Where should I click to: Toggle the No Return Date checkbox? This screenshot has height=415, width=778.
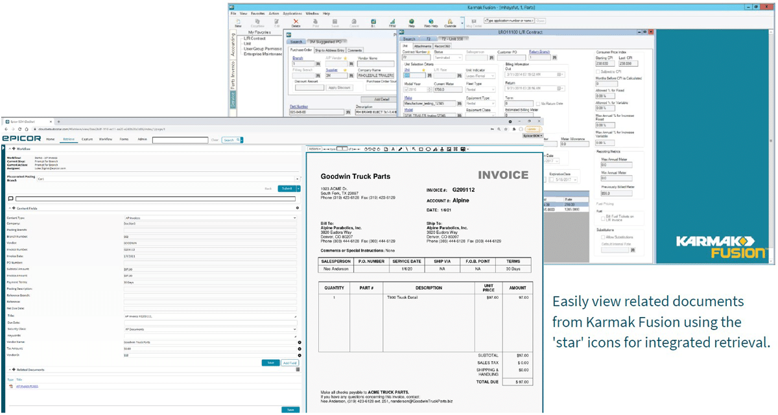coord(537,104)
